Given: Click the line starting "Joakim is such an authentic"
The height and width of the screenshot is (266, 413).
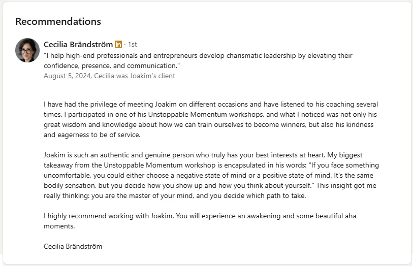Looking at the screenshot, I should pyautogui.click(x=203, y=155).
